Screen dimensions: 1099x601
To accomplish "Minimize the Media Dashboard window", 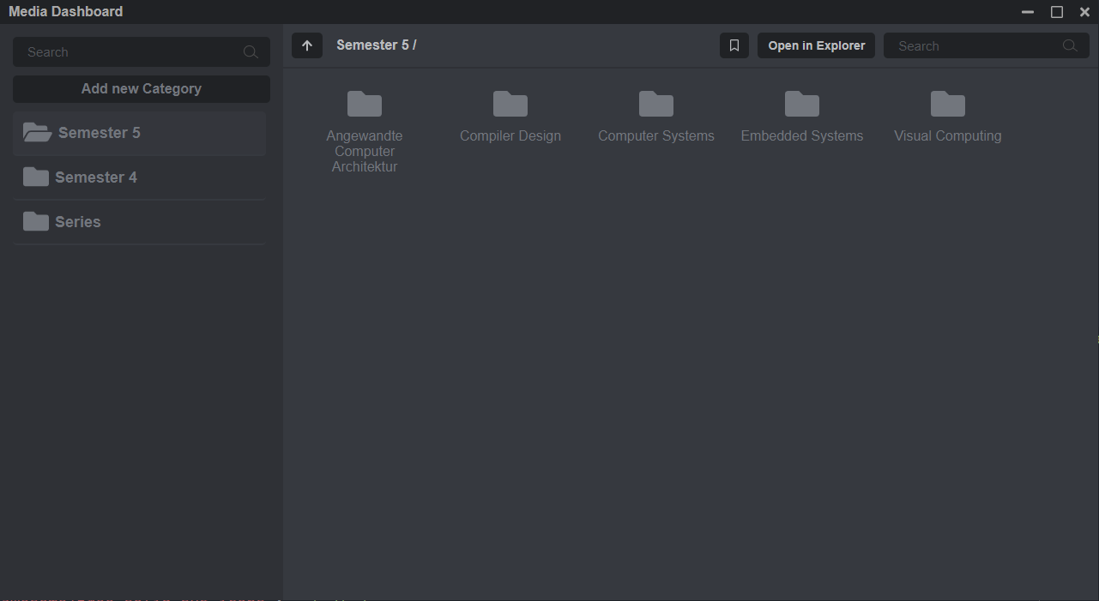I will point(1028,12).
